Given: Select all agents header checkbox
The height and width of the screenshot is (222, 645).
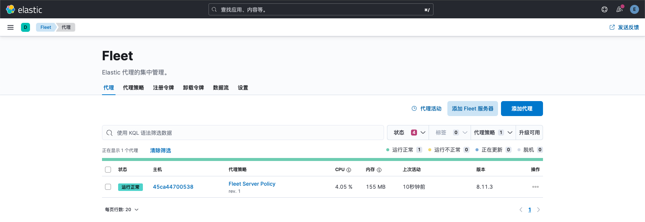Looking at the screenshot, I should [x=108, y=170].
